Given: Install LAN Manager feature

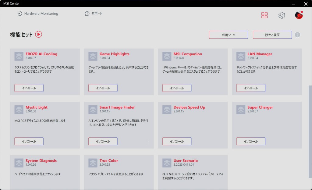Looking at the screenshot, I should point(251,88).
